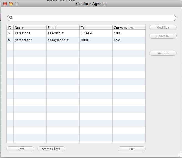Click the window resize grip

180,155
